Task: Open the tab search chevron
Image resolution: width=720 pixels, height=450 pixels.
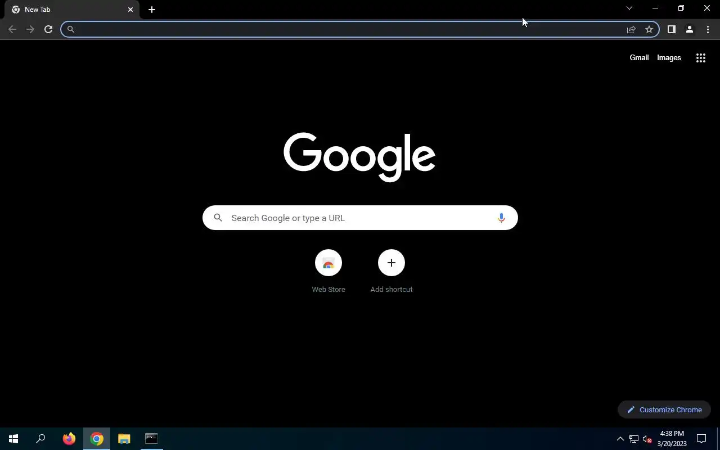Action: tap(629, 8)
